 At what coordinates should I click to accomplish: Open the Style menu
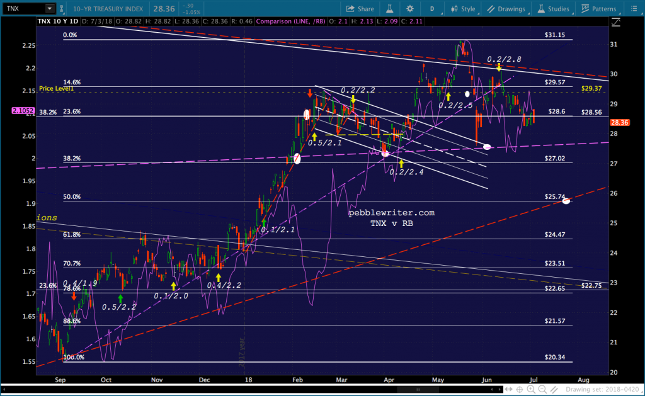[x=463, y=9]
